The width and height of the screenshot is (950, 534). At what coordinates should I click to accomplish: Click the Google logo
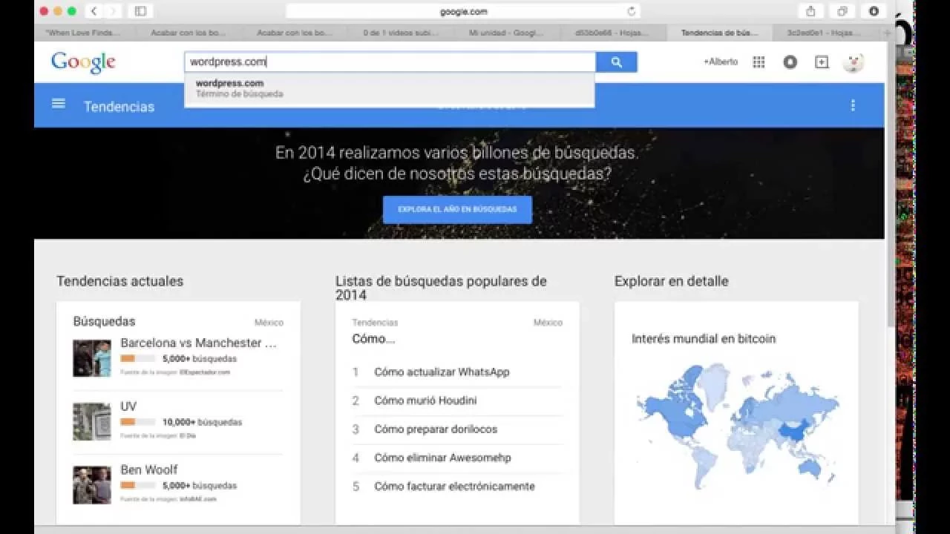click(x=83, y=62)
